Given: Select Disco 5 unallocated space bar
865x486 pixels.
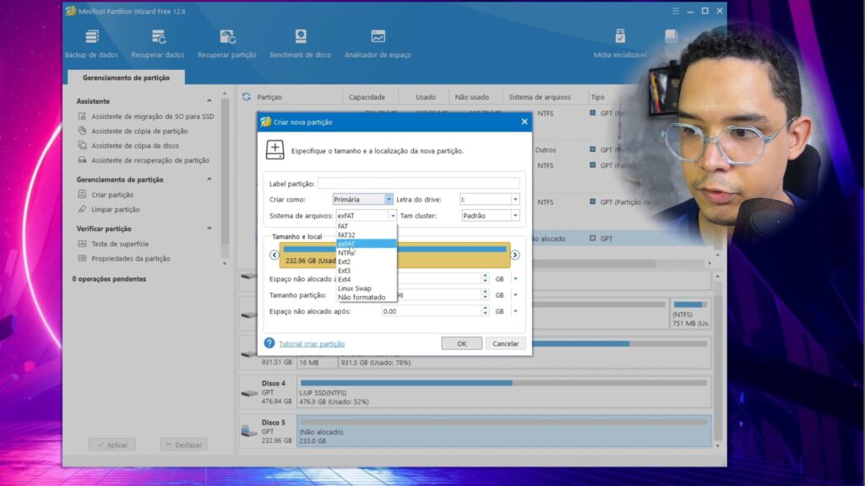Looking at the screenshot, I should (503, 431).
